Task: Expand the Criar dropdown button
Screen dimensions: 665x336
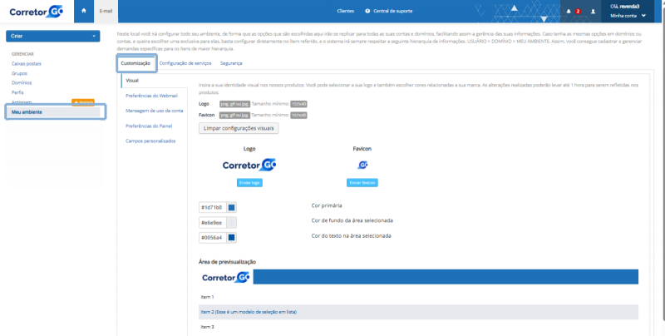Action: tap(53, 36)
